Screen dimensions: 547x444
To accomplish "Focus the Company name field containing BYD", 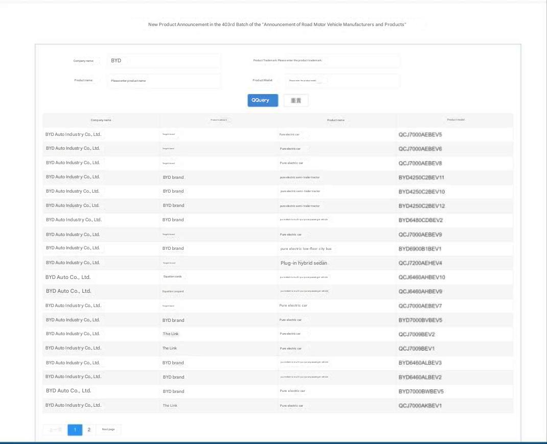I will pyautogui.click(x=164, y=61).
